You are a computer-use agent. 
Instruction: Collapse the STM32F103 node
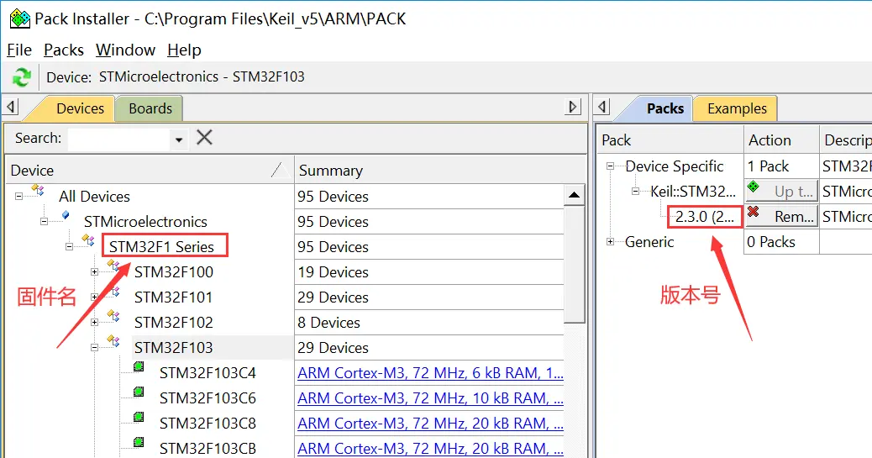click(x=95, y=347)
